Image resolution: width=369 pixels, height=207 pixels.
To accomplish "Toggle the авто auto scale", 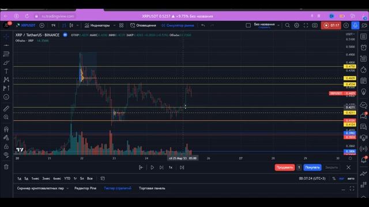I will coord(351,179).
